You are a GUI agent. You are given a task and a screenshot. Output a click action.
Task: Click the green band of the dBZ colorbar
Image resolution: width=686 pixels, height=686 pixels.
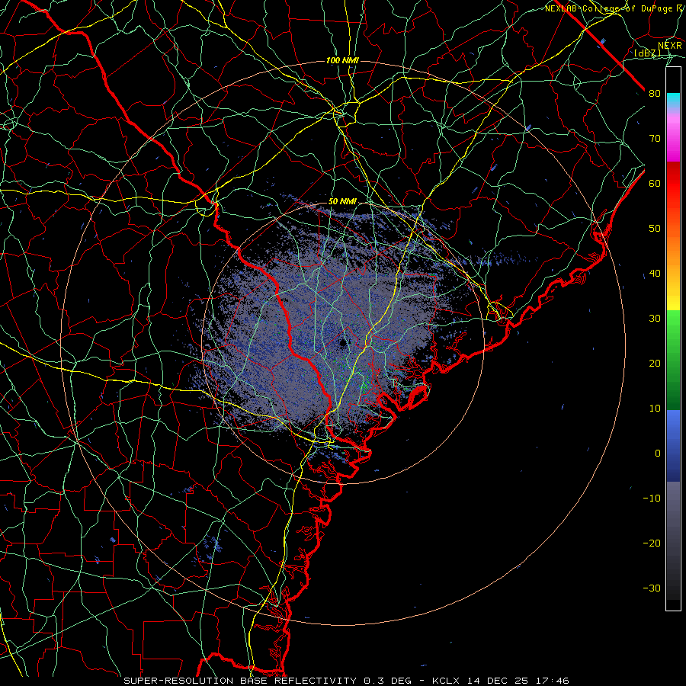tap(673, 360)
